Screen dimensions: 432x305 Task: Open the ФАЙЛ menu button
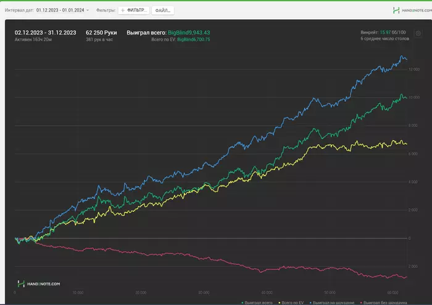tap(163, 10)
